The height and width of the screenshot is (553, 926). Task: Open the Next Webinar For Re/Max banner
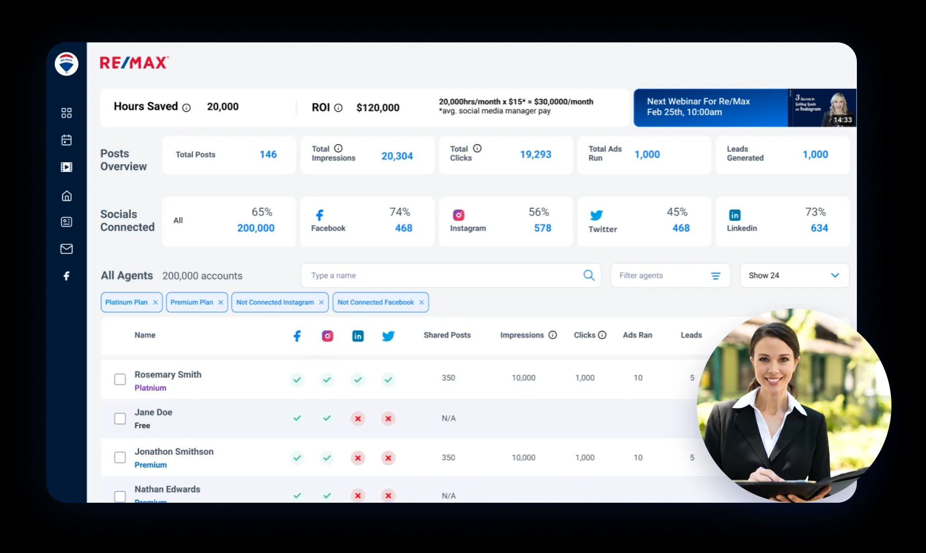point(711,107)
